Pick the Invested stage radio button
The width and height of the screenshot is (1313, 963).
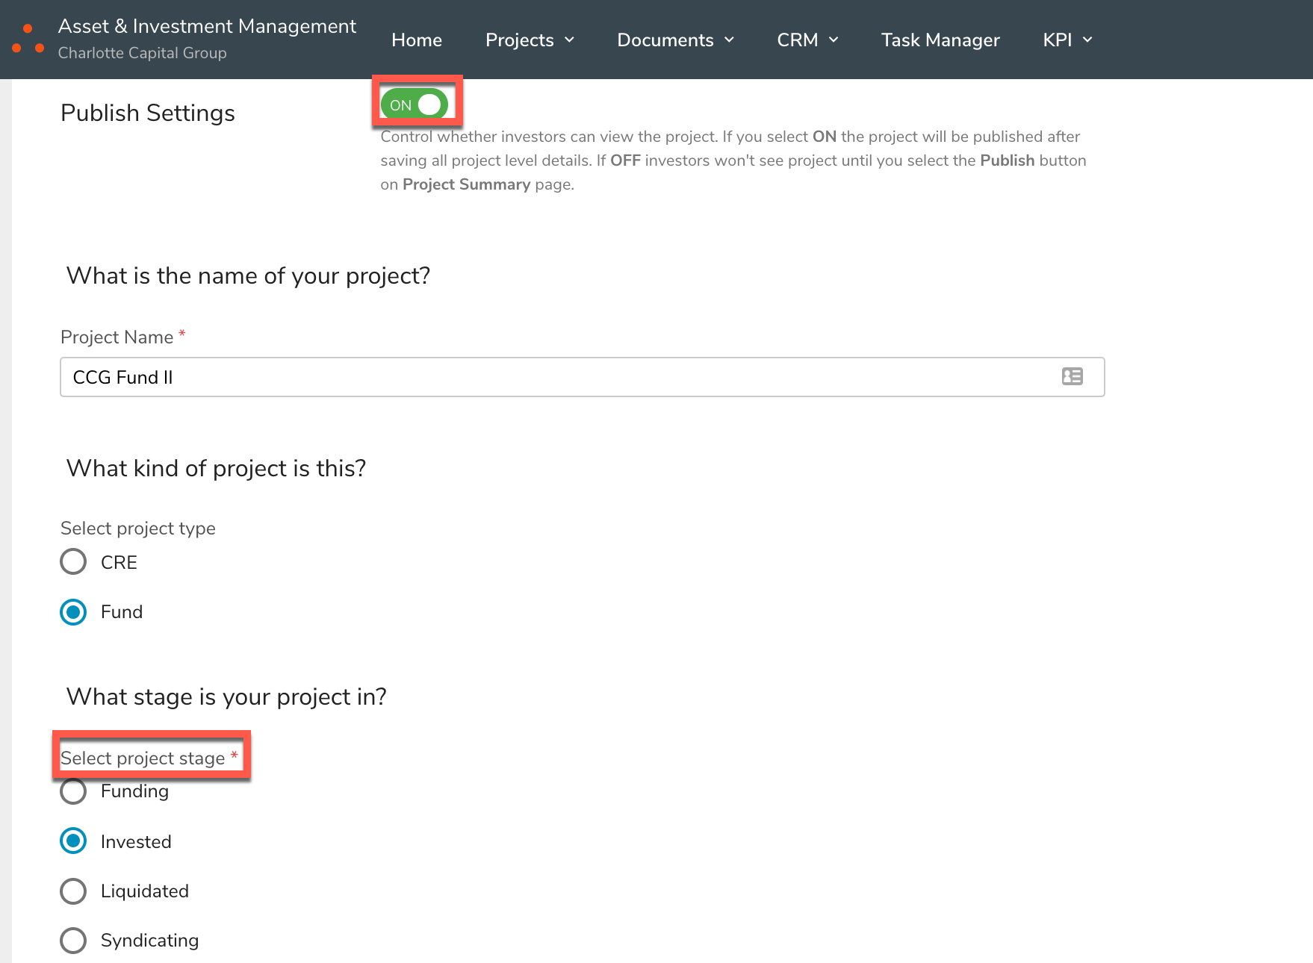[73, 841]
